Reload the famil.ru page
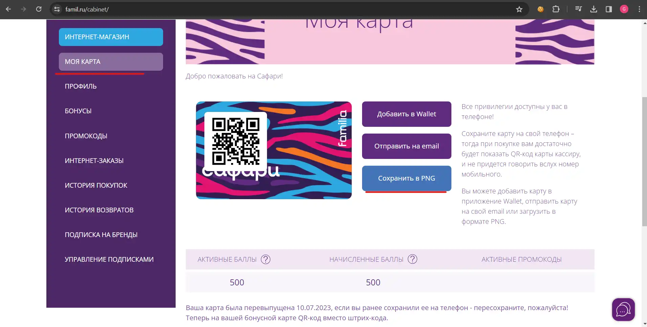The width and height of the screenshot is (647, 327). pyautogui.click(x=39, y=9)
